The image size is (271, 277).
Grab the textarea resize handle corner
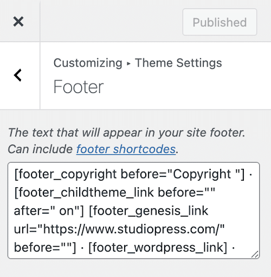255,254
